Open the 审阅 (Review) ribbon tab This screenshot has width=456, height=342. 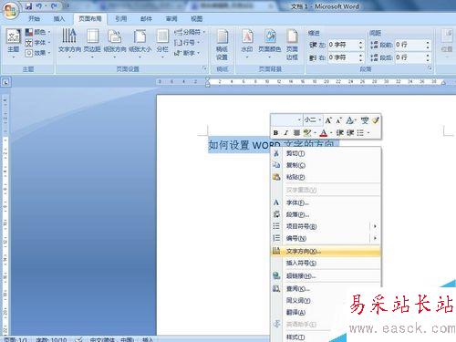point(171,19)
